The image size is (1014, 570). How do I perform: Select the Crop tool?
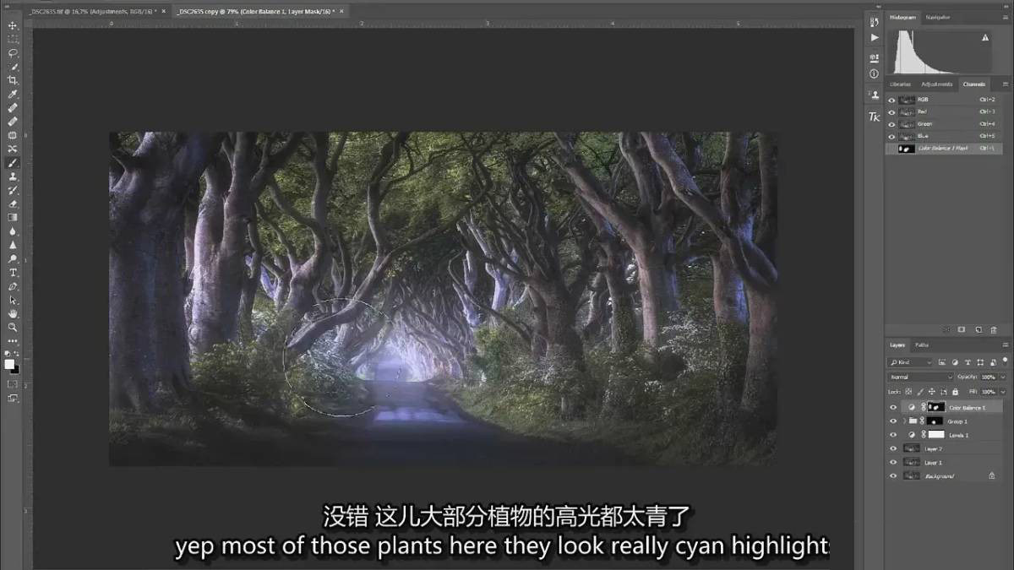point(13,80)
